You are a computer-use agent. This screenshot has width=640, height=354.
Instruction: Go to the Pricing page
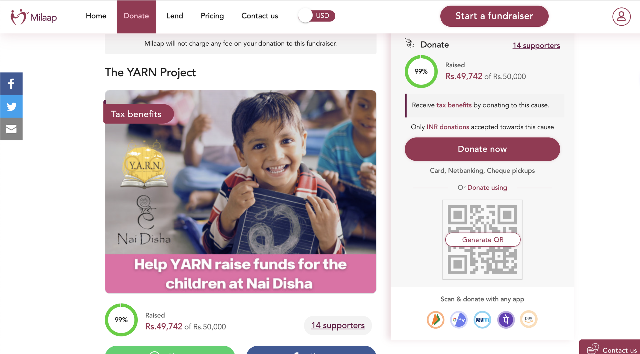click(x=212, y=16)
